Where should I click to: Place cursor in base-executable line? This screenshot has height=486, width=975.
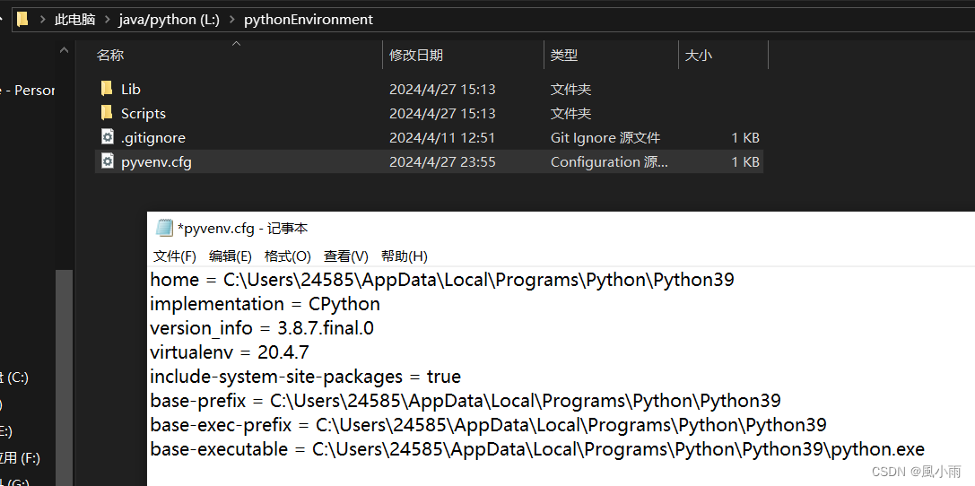[537, 449]
